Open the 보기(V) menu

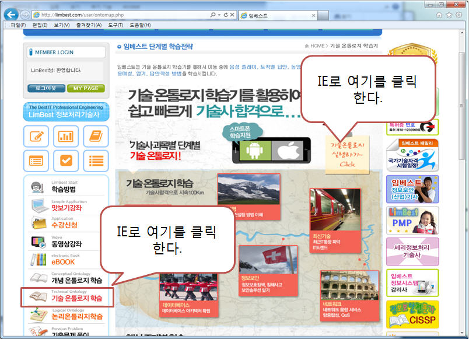[x=62, y=25]
